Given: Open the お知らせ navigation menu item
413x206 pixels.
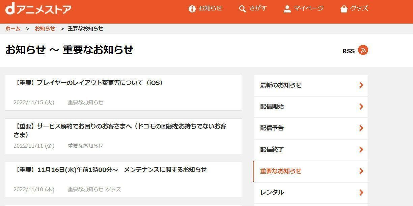Looking at the screenshot, I should (209, 9).
